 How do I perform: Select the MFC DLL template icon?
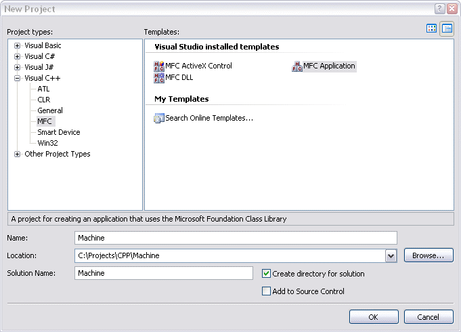click(x=159, y=78)
